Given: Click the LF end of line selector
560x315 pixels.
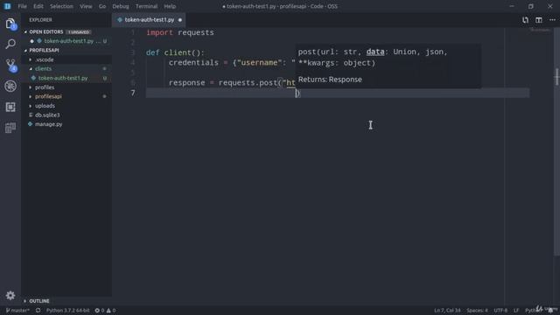Looking at the screenshot, I should click(516, 311).
